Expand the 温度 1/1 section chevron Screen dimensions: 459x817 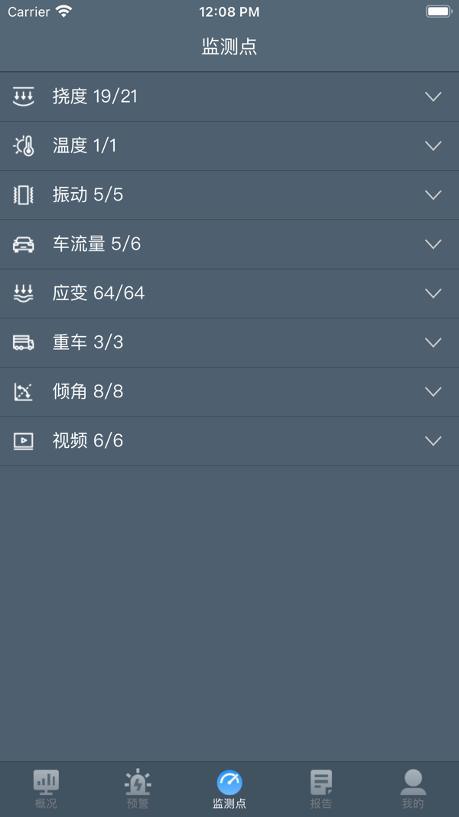click(x=433, y=145)
